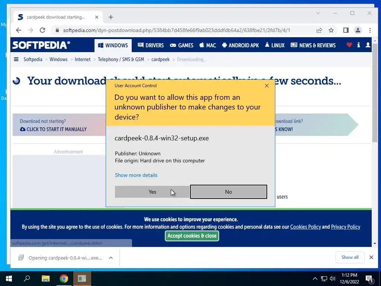Open Privacy Policy link
Viewport: 381px width, 286px height.
click(345, 227)
